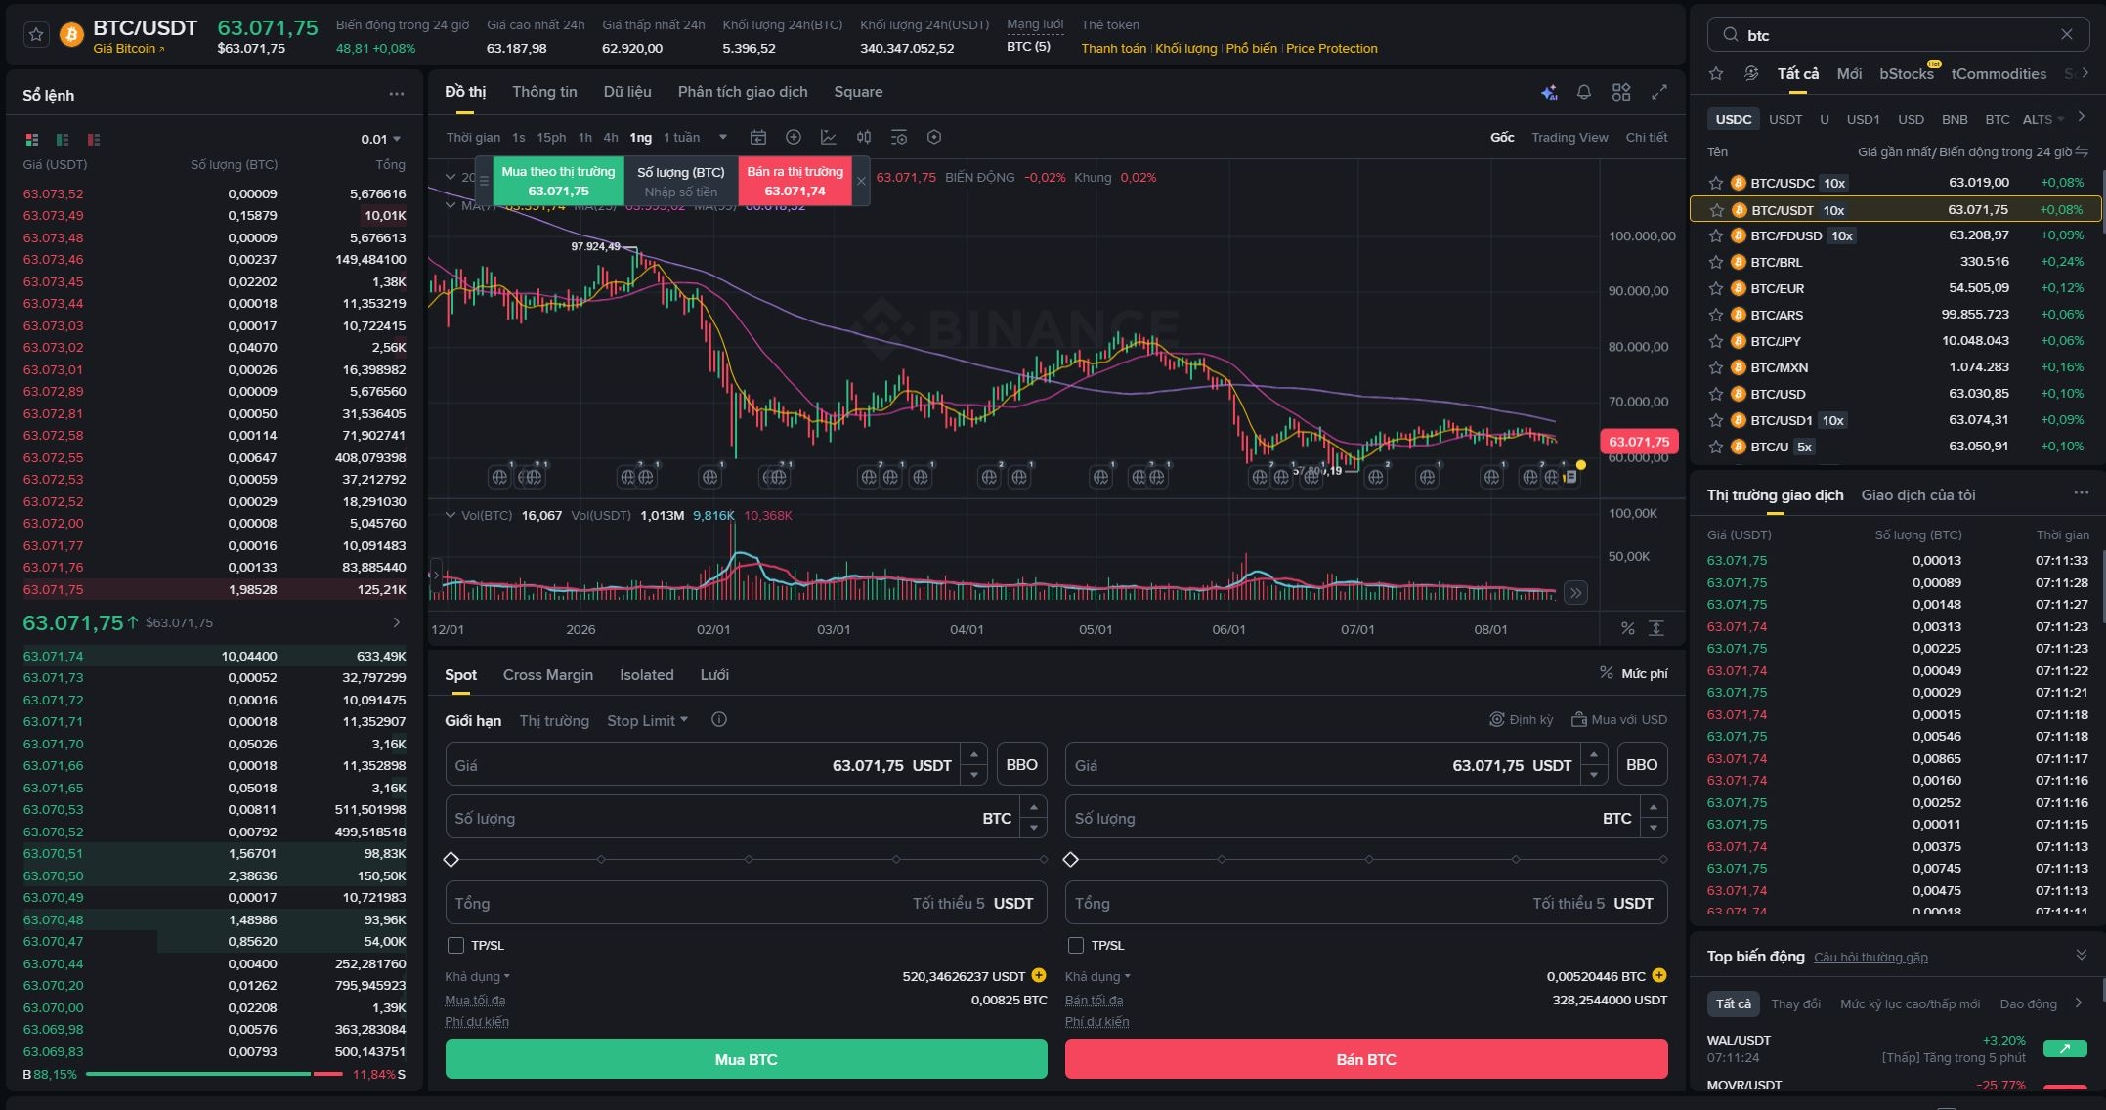
Task: Open Câu hỏi thường gặp link
Action: tap(1870, 957)
